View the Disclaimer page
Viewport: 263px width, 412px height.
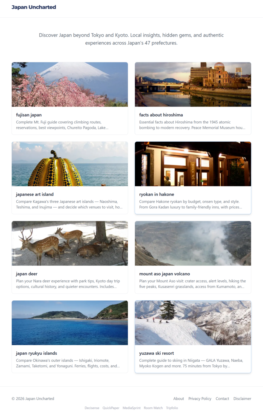pos(242,399)
